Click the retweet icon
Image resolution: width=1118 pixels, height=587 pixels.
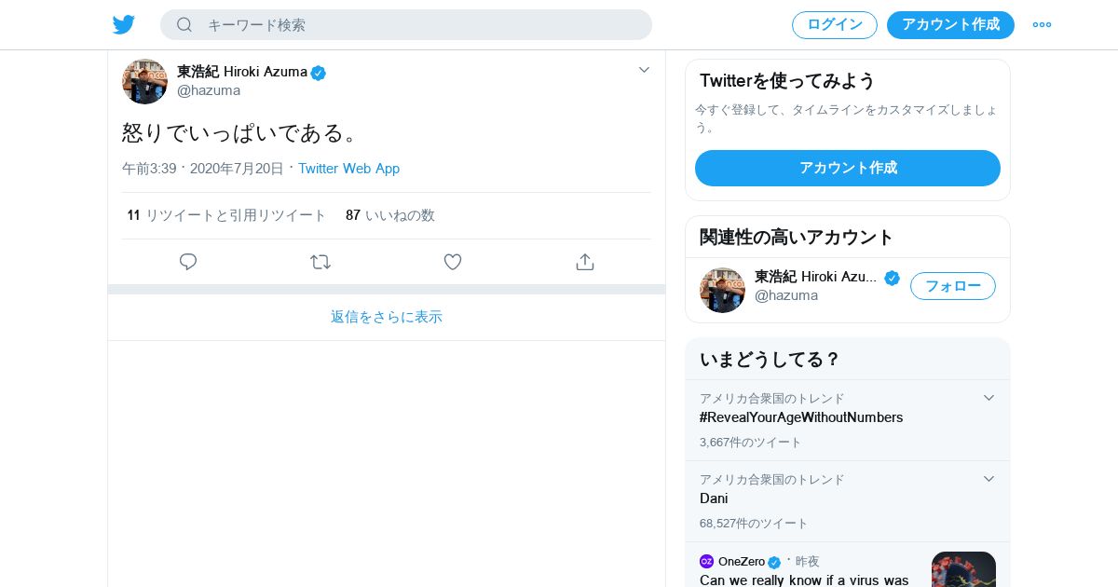tap(320, 262)
